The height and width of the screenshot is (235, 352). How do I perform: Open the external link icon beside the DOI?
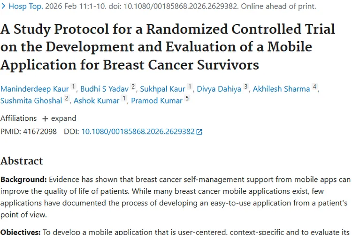pyautogui.click(x=199, y=132)
